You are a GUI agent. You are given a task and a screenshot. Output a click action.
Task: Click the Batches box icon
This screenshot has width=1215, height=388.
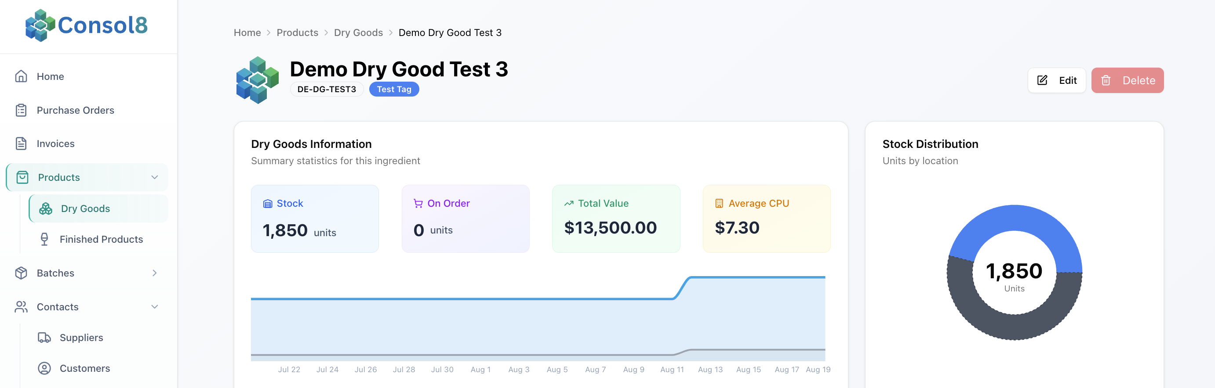coord(21,273)
